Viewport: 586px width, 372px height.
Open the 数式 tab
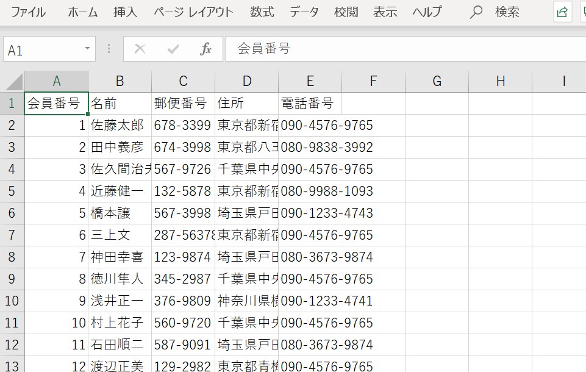coord(262,12)
